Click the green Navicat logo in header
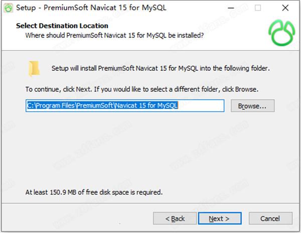301x233 pixels. (x=282, y=33)
